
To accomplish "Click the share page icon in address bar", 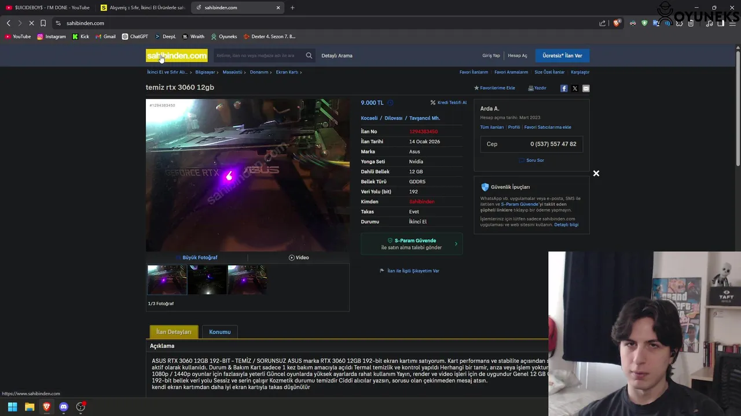I will (603, 23).
